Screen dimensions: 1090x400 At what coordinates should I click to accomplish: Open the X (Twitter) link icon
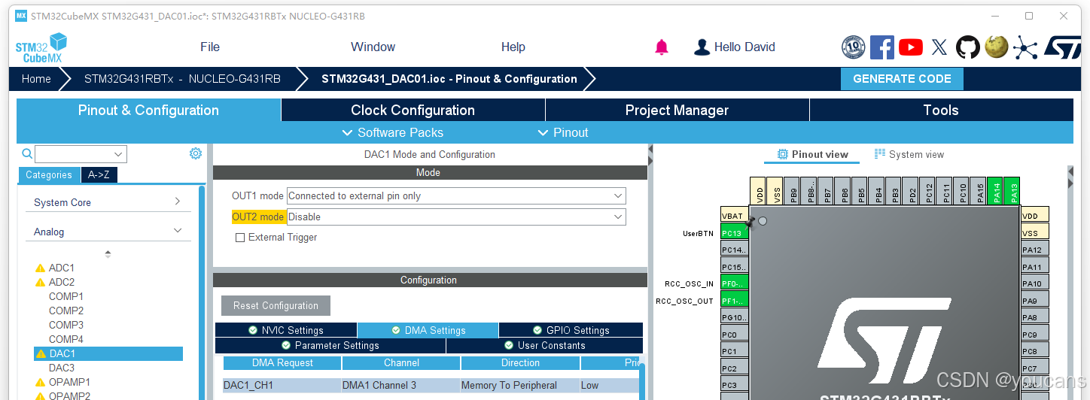tap(939, 47)
